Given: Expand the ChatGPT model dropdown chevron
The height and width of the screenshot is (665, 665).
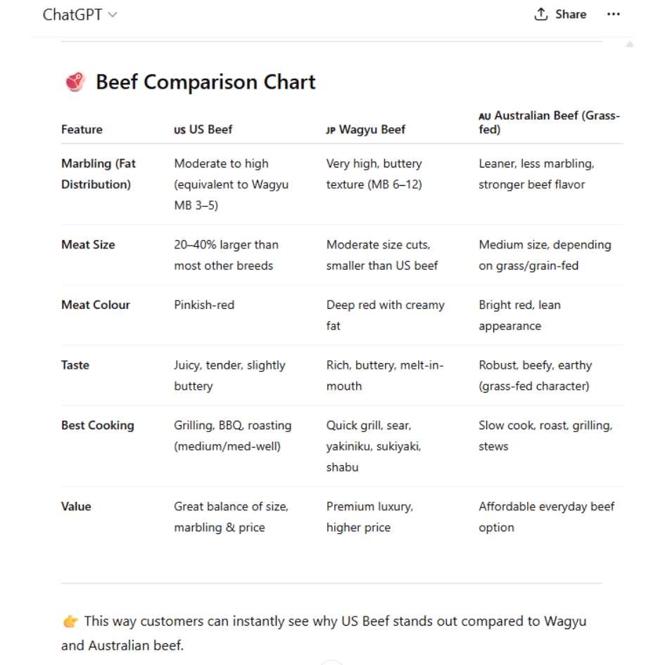Looking at the screenshot, I should [113, 15].
